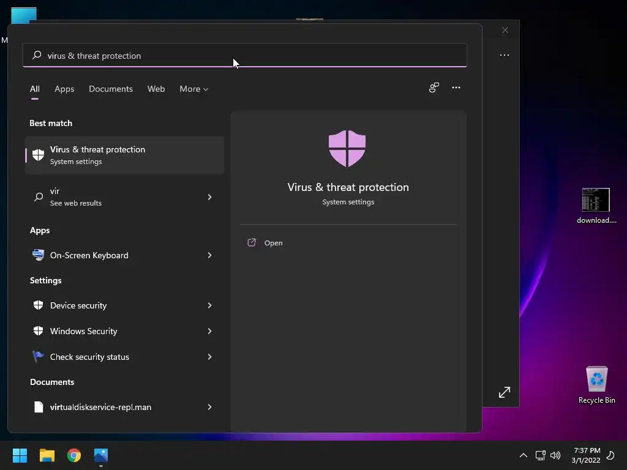
Task: Click three-dot menu in background window
Action: [x=505, y=55]
